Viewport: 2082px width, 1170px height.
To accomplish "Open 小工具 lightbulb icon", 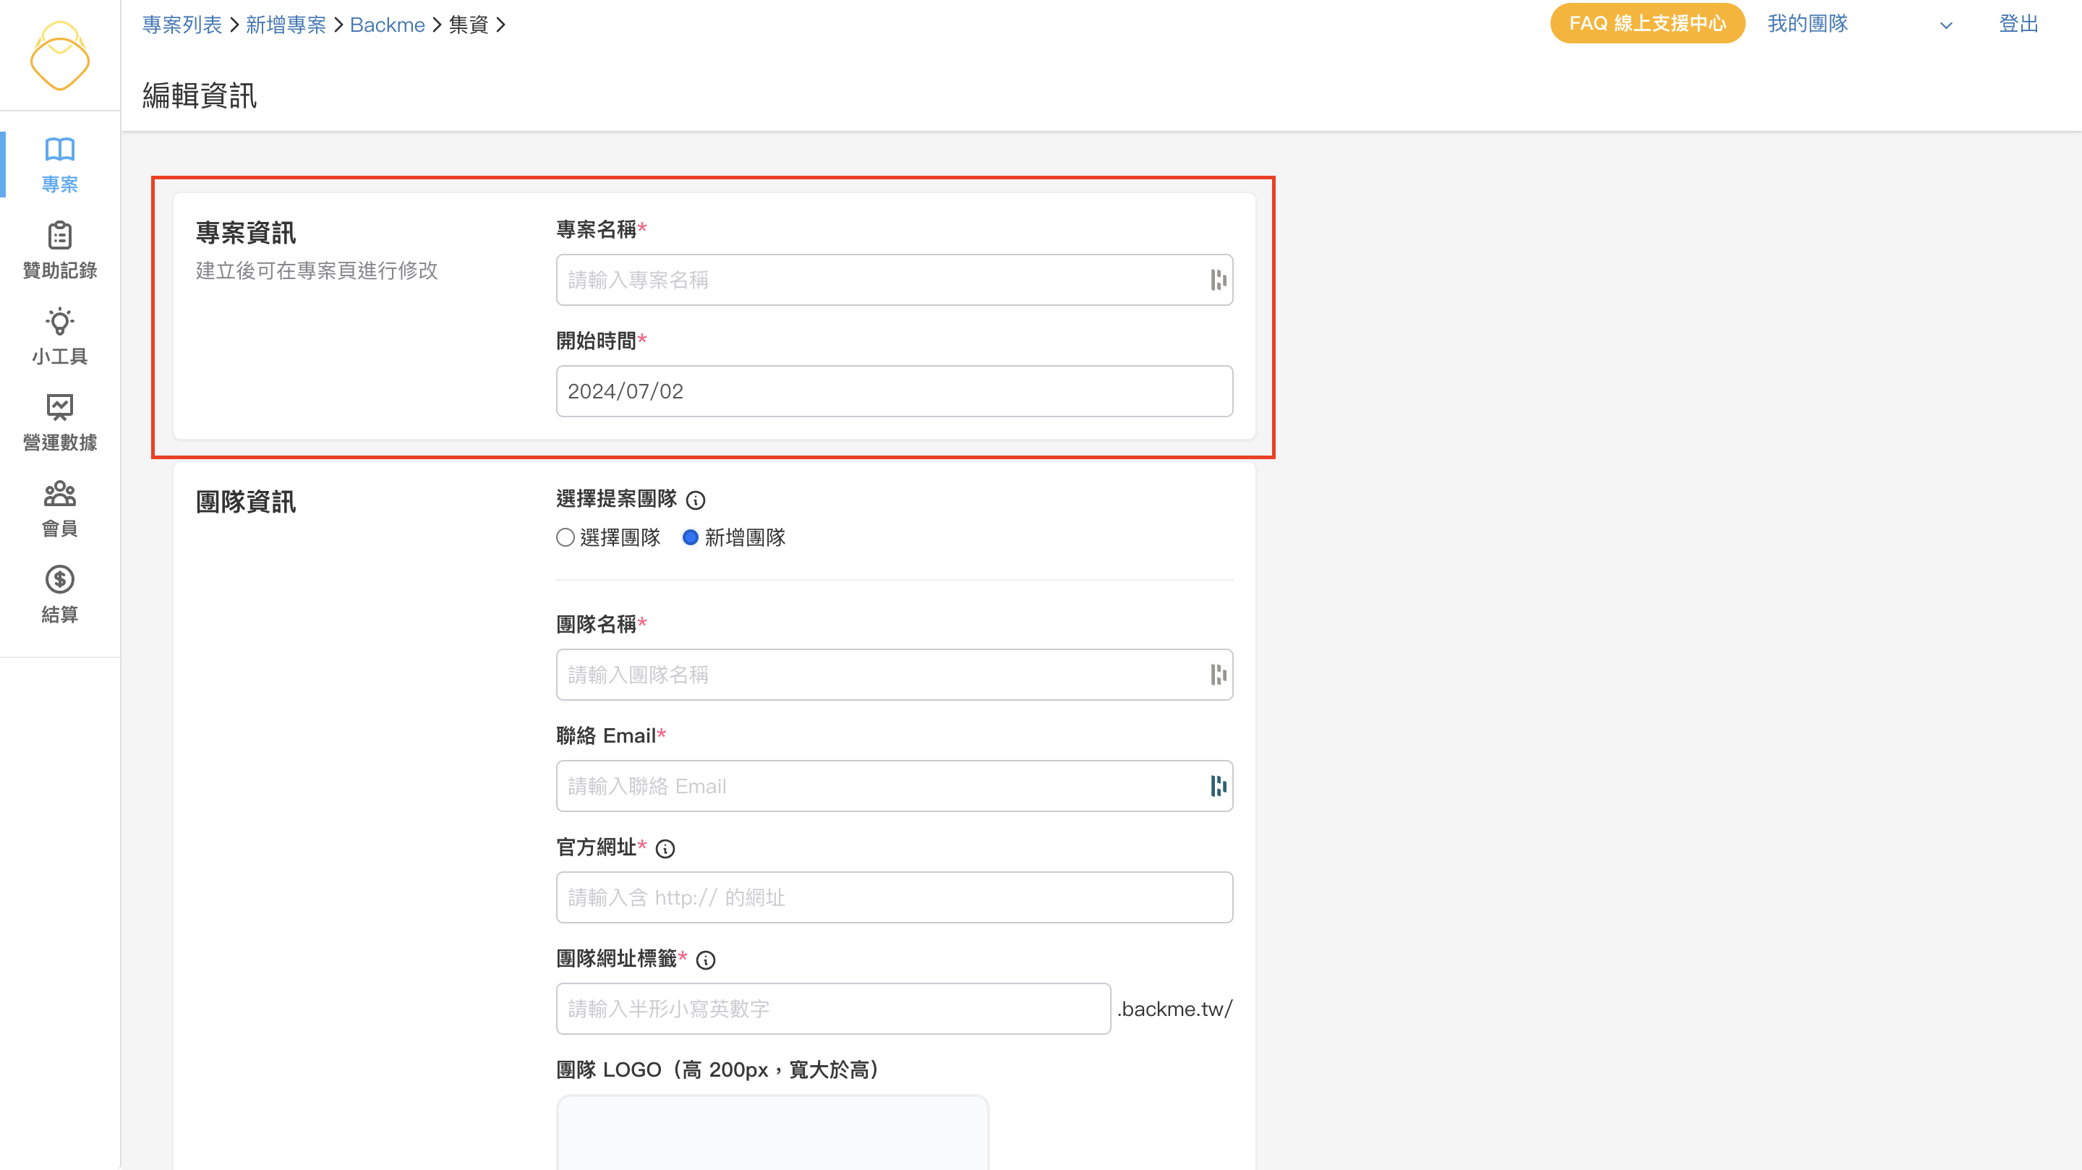I will tap(59, 322).
